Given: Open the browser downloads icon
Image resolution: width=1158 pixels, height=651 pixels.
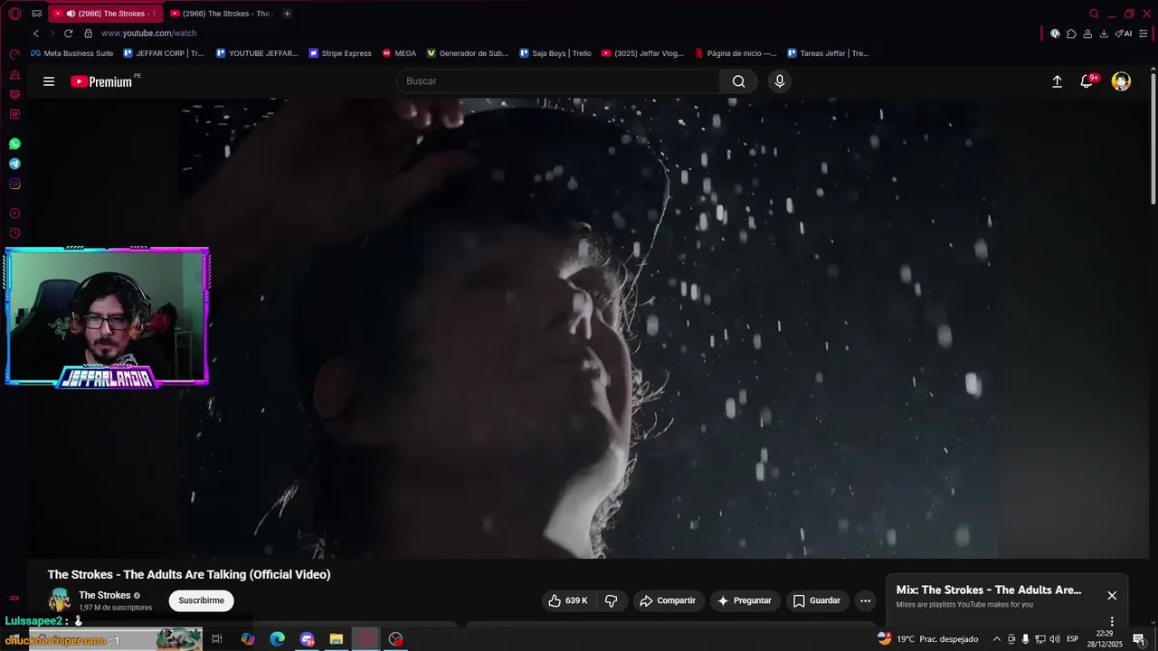Looking at the screenshot, I should pyautogui.click(x=1104, y=33).
